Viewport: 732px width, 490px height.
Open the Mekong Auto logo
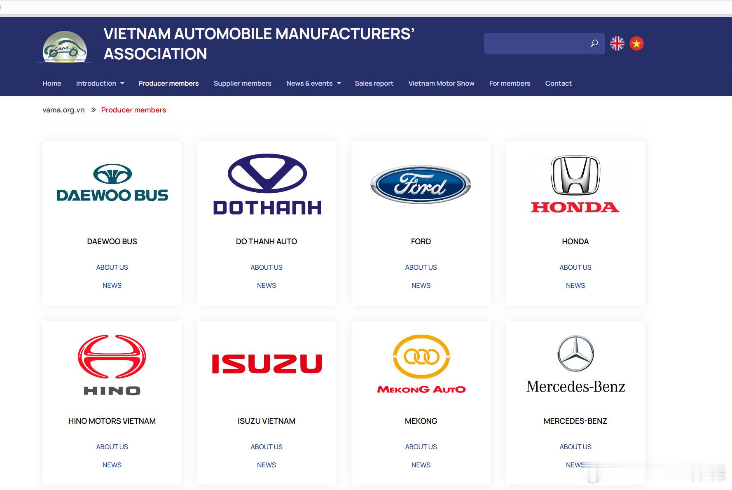click(421, 364)
